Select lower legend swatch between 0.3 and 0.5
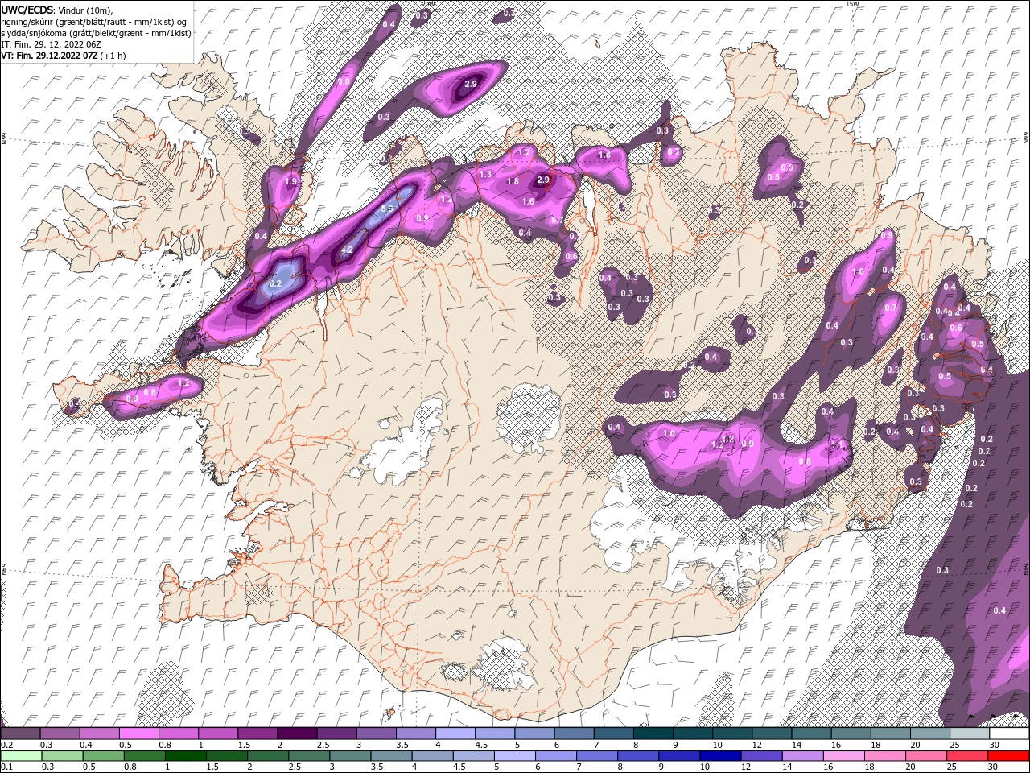 (x=60, y=755)
